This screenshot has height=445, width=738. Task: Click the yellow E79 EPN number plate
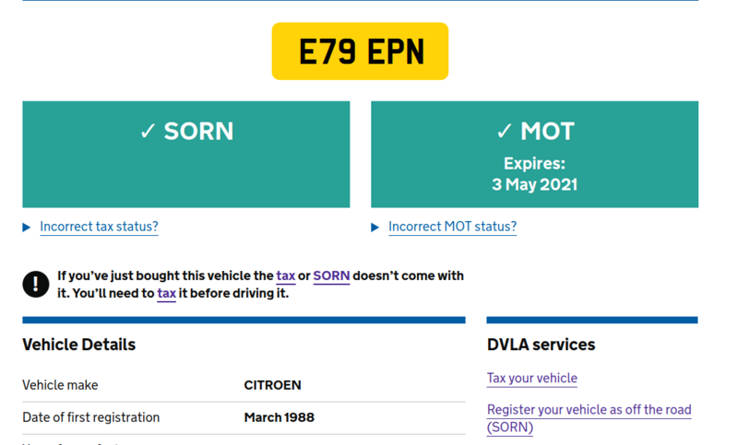(360, 52)
